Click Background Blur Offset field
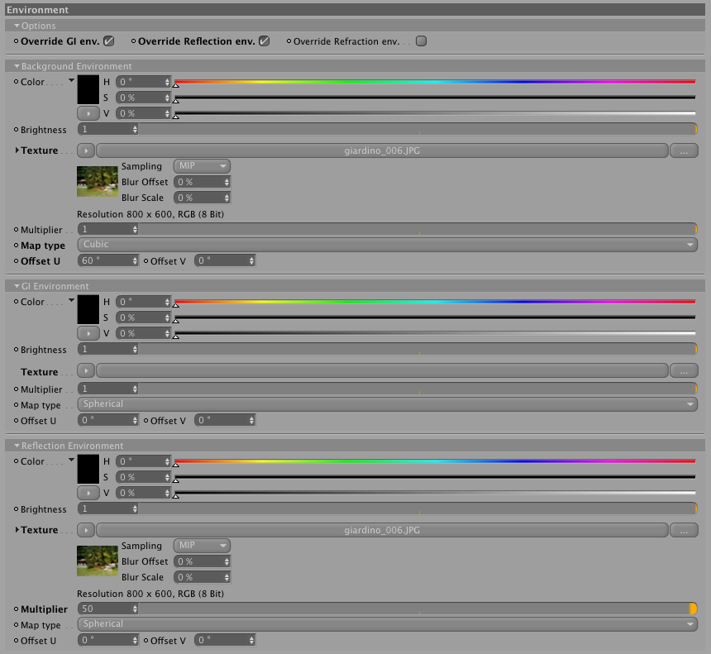Viewport: 711px width, 654px height. [x=203, y=182]
